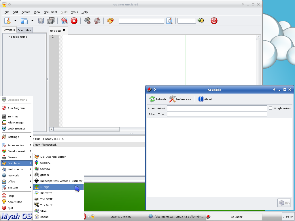295x221 pixels.
Task: Expand the Office submenu
Action: [16, 181]
